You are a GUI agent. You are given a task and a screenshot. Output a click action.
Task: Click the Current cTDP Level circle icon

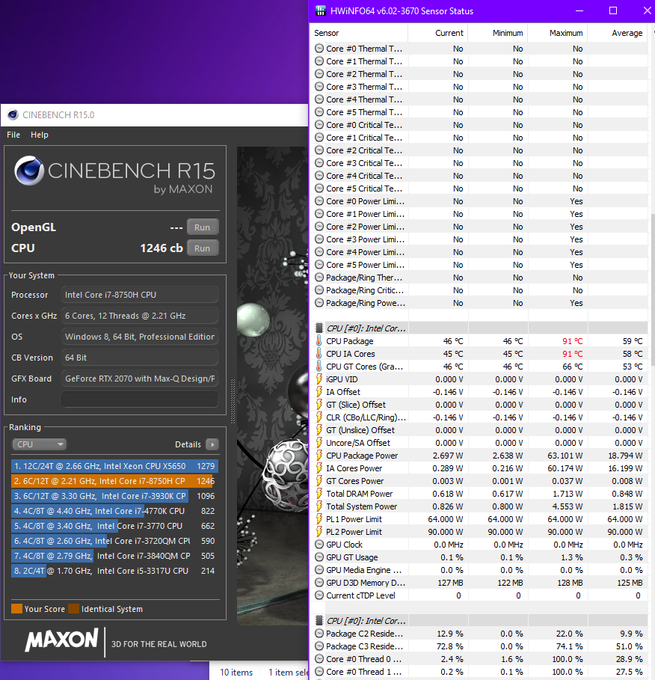(x=319, y=595)
